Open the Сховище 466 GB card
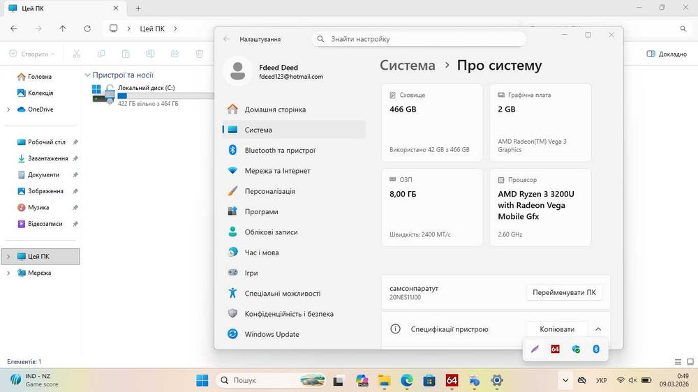 coord(432,122)
